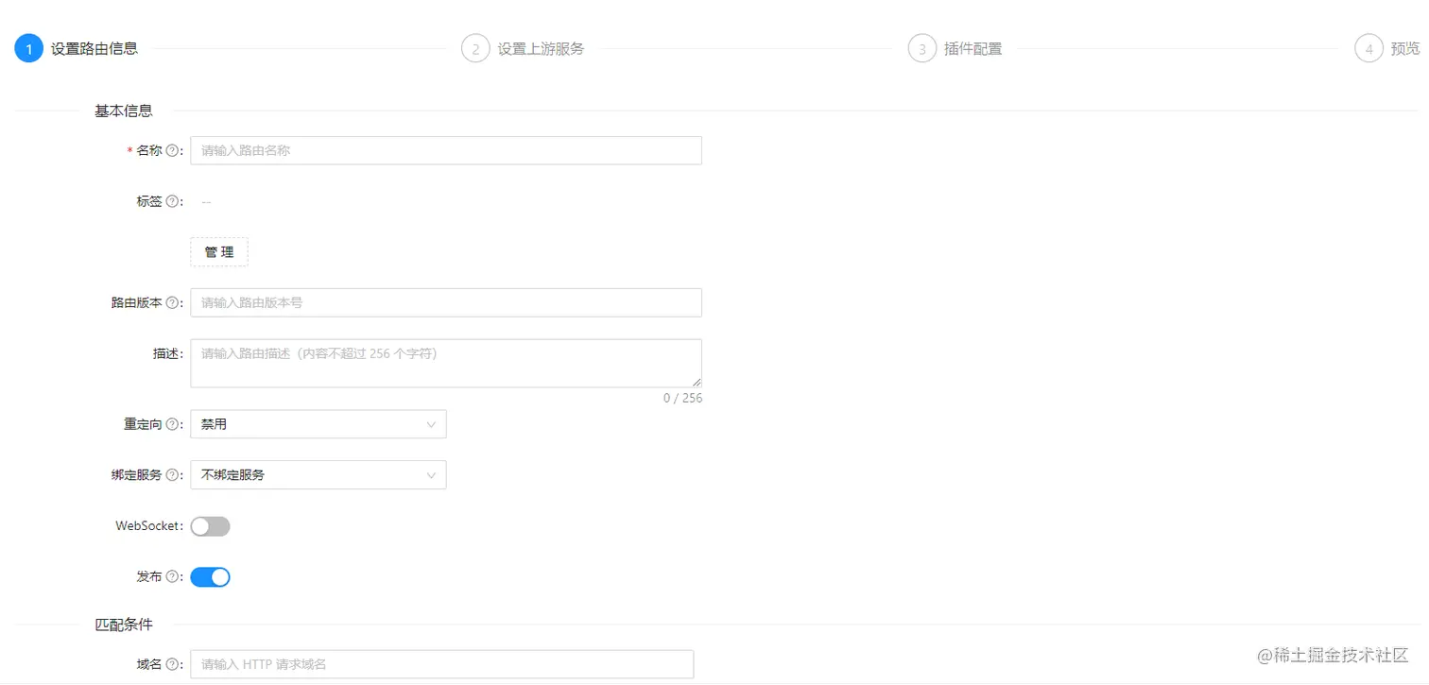Click the help icon next to 绑定服务
The height and width of the screenshot is (685, 1429).
pos(172,475)
